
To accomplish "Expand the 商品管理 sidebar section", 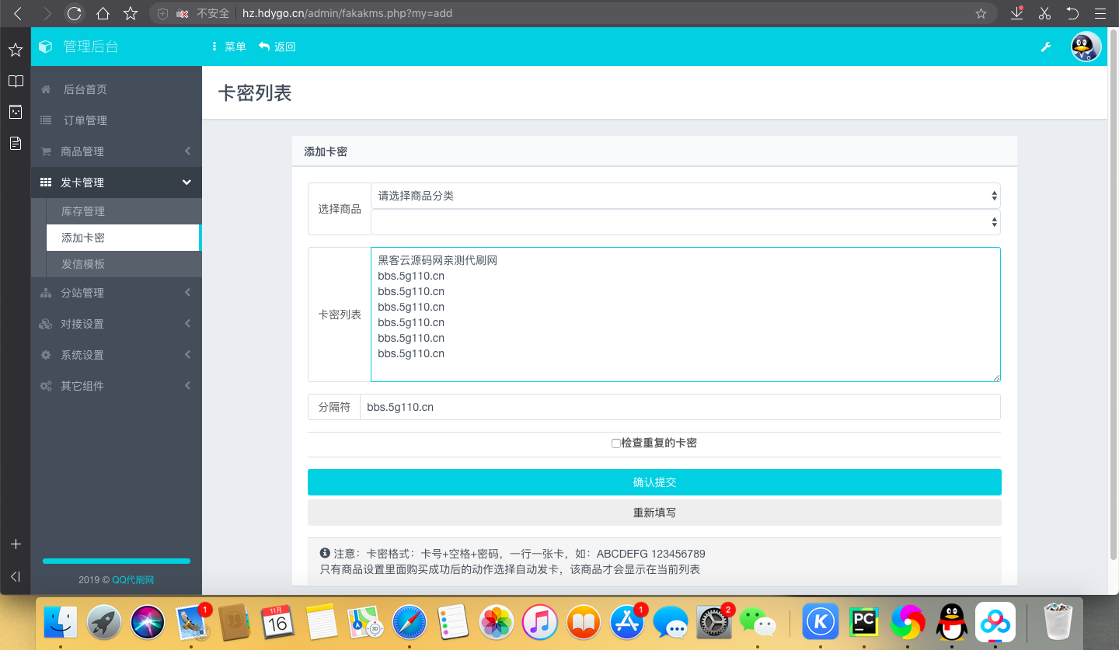I will [x=116, y=151].
